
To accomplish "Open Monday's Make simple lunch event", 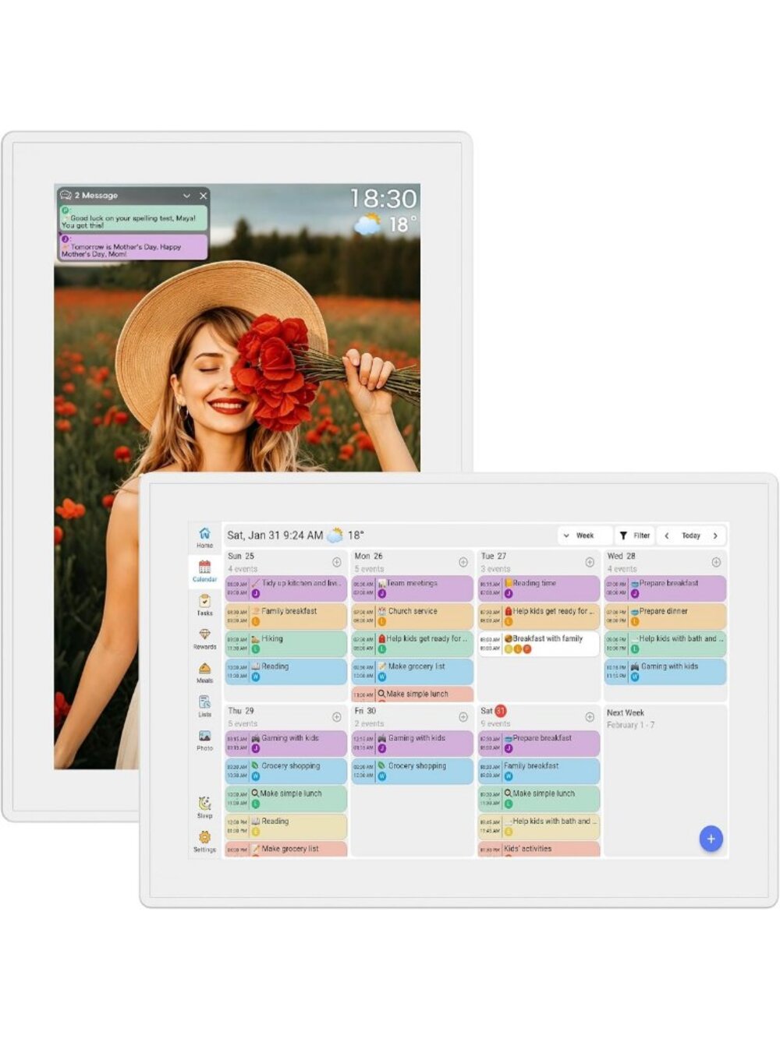I will (x=412, y=694).
